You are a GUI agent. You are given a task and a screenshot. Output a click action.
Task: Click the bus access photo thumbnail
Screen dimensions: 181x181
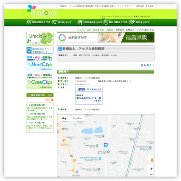tap(89, 96)
